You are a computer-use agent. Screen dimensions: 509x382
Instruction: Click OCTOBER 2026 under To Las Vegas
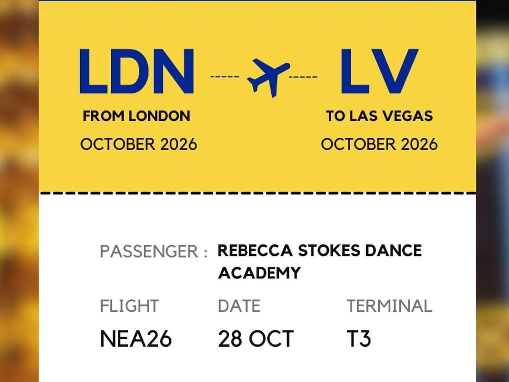coord(379,144)
